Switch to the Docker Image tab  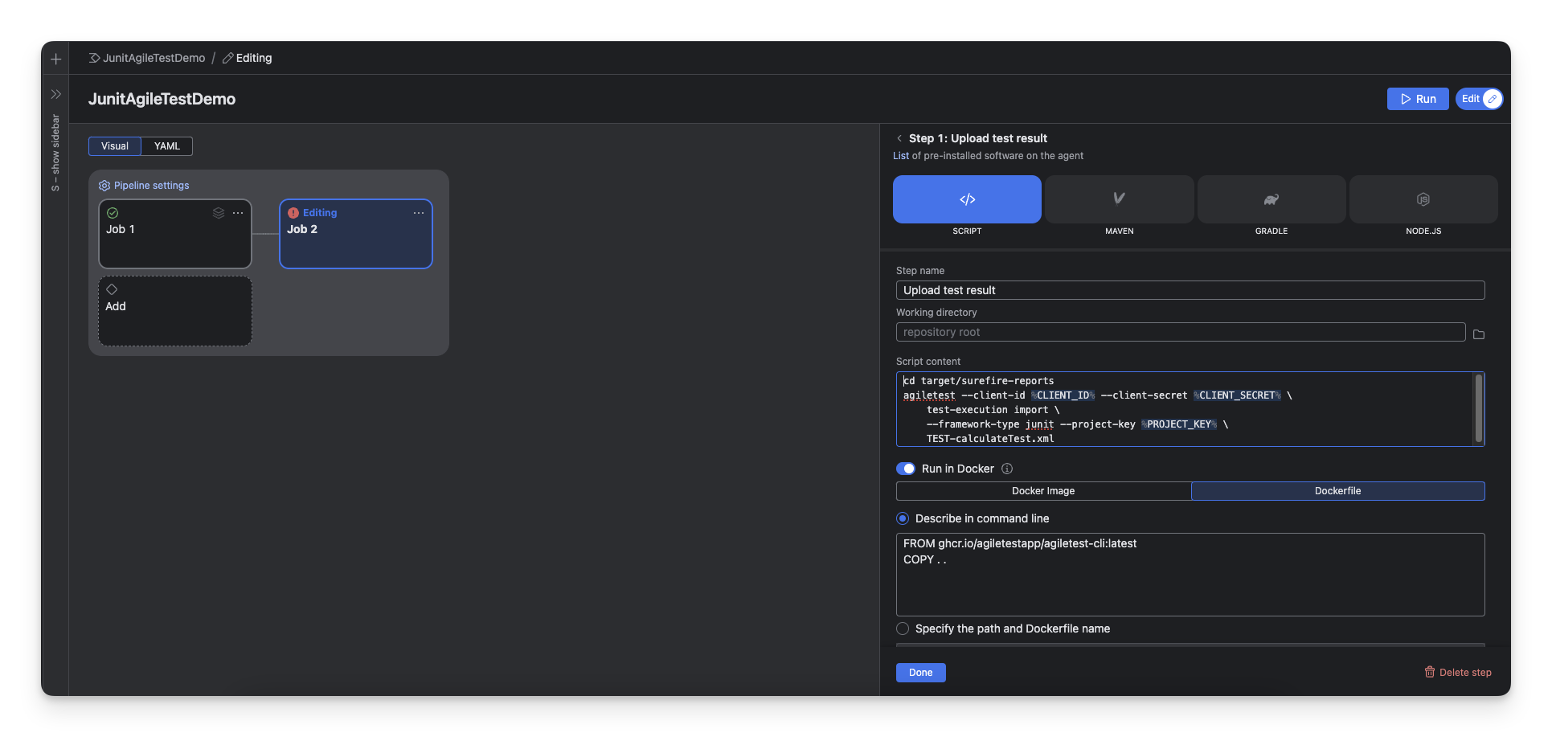point(1042,491)
